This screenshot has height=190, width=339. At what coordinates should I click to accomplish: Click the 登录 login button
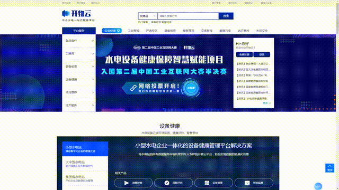(262, 54)
